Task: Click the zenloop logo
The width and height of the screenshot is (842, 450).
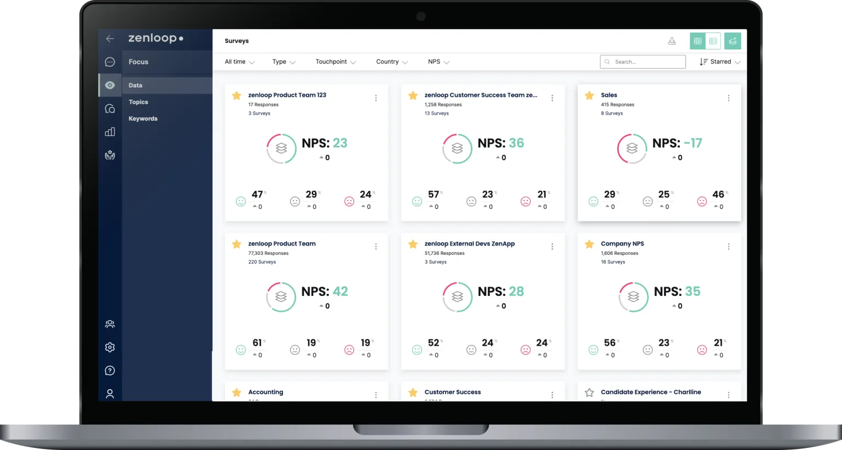Action: point(156,38)
